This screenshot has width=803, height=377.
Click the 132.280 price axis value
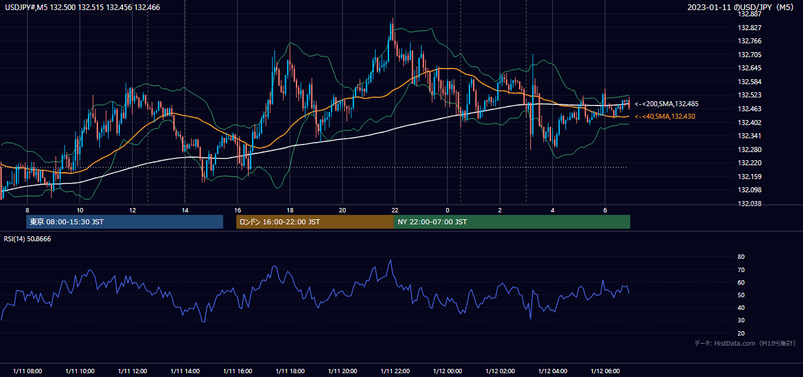(x=750, y=150)
